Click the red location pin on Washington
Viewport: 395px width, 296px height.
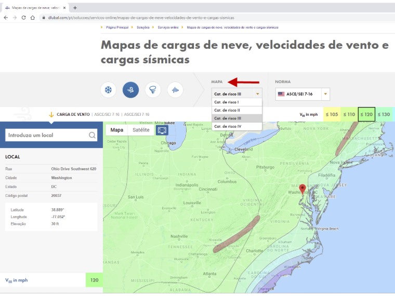(302, 189)
